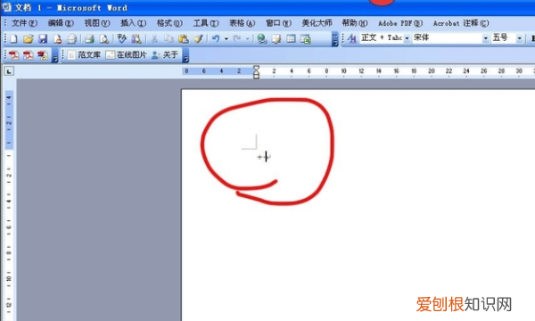Screen dimensions: 535x321
Task: Open the 视图(V) menu
Action: pos(97,23)
